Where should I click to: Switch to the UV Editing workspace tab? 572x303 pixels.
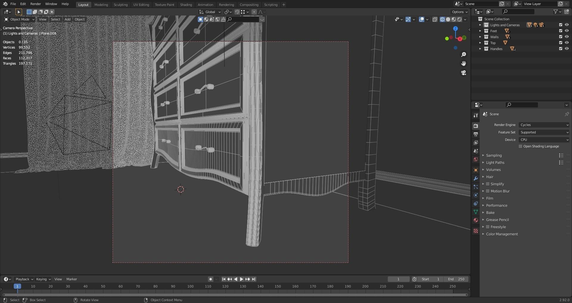click(x=141, y=5)
